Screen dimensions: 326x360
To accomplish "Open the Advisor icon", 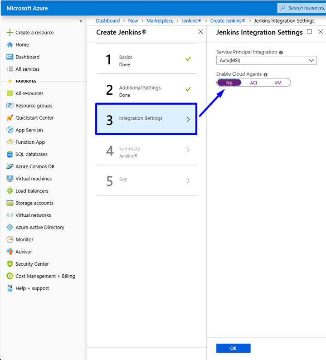I will click(10, 251).
